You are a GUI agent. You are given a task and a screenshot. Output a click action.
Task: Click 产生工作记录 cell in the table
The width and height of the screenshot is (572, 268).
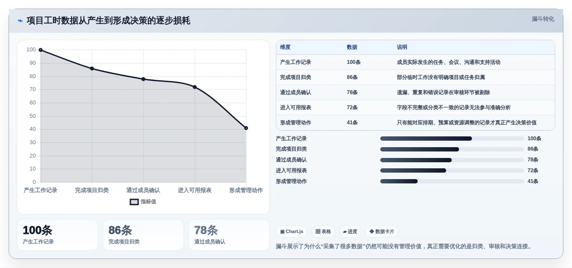tap(296, 62)
